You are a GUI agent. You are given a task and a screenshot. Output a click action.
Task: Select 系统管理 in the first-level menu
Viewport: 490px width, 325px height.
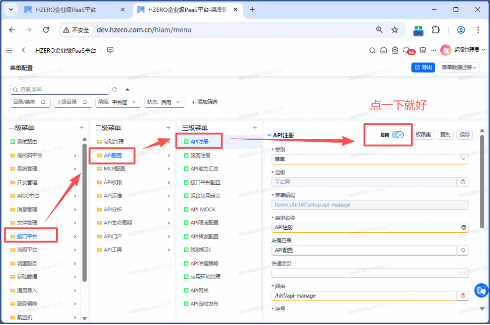click(x=27, y=168)
